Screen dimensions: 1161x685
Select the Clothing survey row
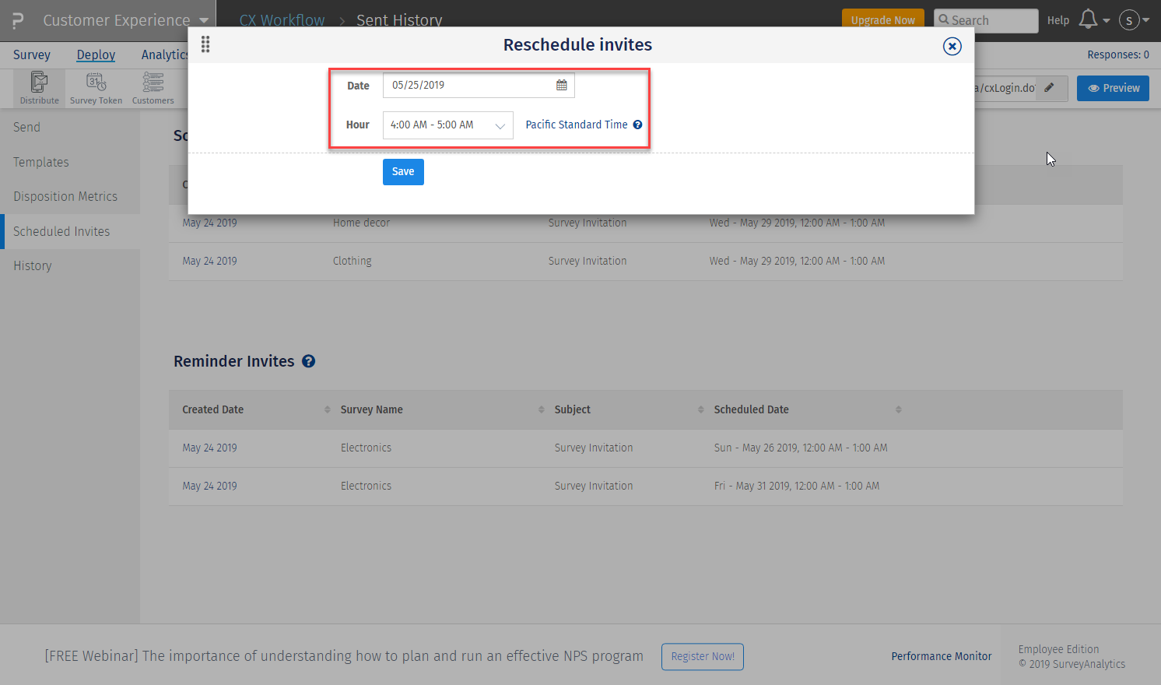pos(646,261)
